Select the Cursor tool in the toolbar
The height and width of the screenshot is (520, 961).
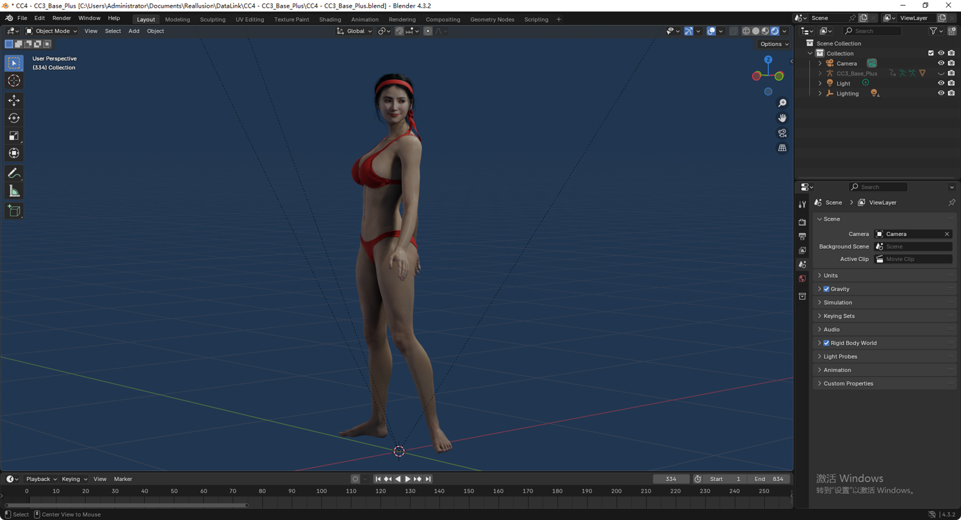click(14, 81)
